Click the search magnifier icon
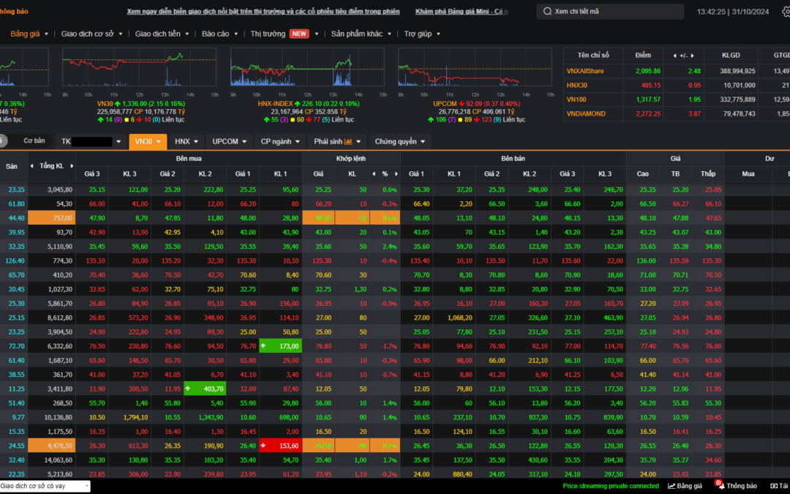 pos(548,12)
